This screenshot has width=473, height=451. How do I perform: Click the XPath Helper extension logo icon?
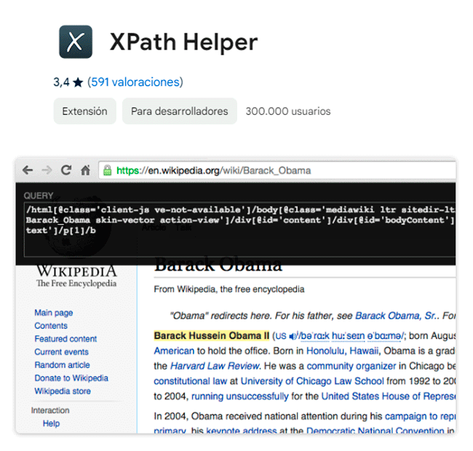[76, 41]
